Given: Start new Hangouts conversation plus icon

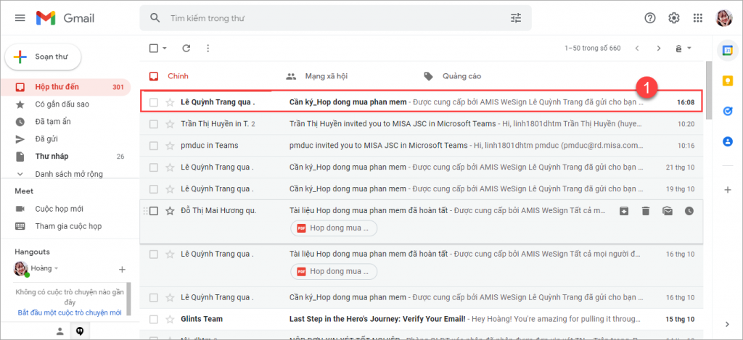Looking at the screenshot, I should [122, 270].
